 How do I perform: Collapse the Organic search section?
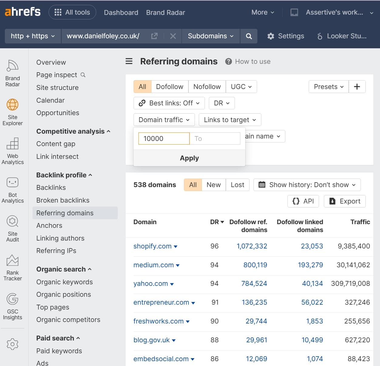point(64,269)
